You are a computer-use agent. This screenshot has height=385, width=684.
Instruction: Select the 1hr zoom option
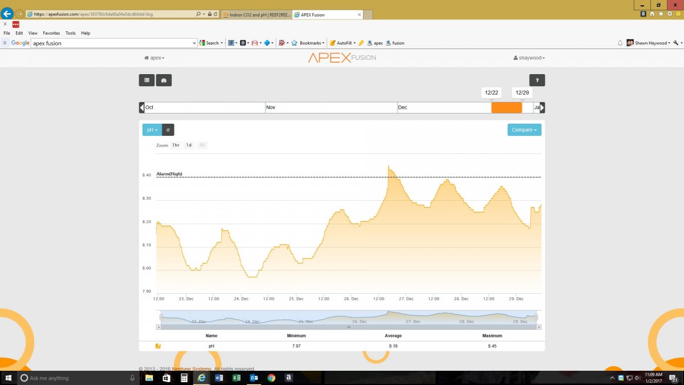tap(176, 145)
